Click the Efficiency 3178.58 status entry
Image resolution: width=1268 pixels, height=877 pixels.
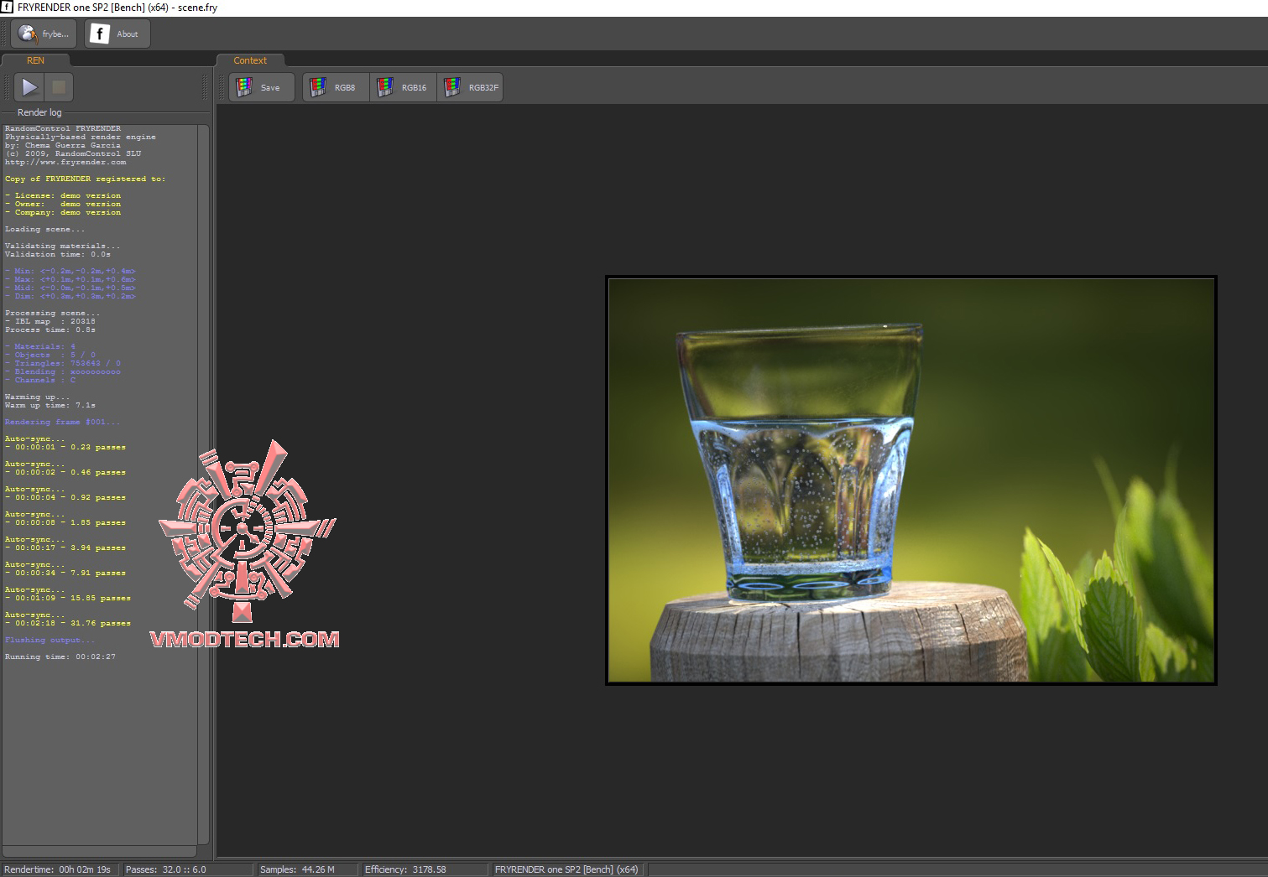pyautogui.click(x=405, y=869)
